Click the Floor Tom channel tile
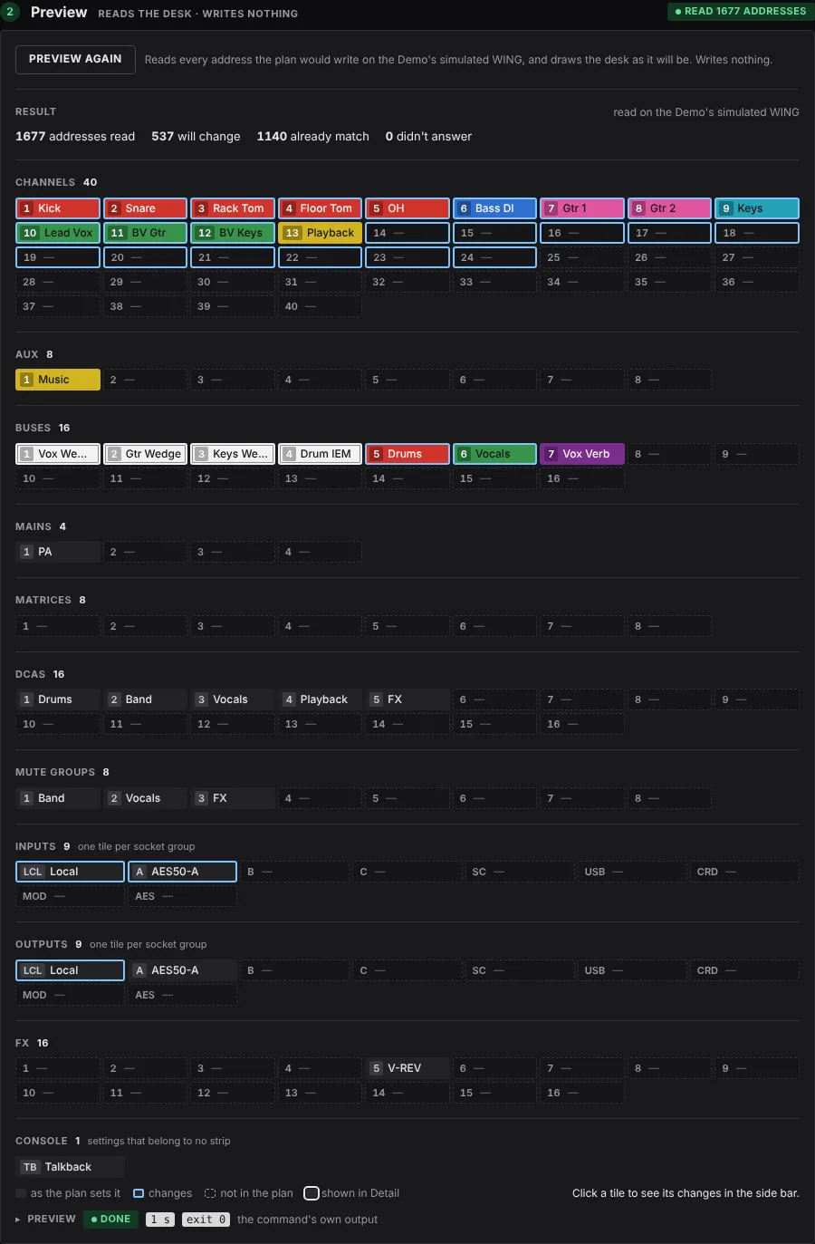This screenshot has width=815, height=1244. (x=321, y=208)
